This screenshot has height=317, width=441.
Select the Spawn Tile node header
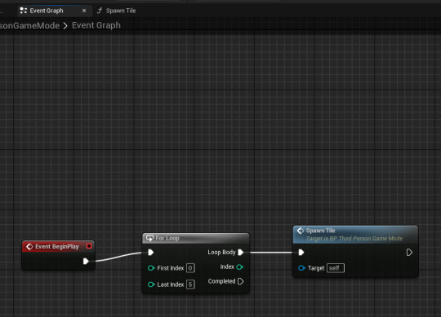tap(355, 234)
